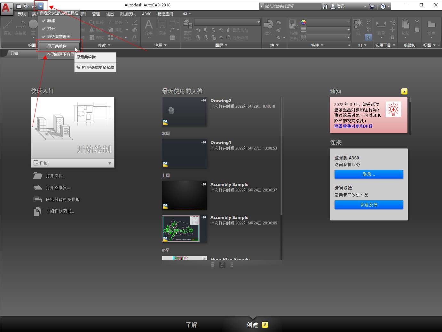This screenshot has width=442, height=332.
Task: Expand the 样板 template dropdown
Action: click(110, 163)
